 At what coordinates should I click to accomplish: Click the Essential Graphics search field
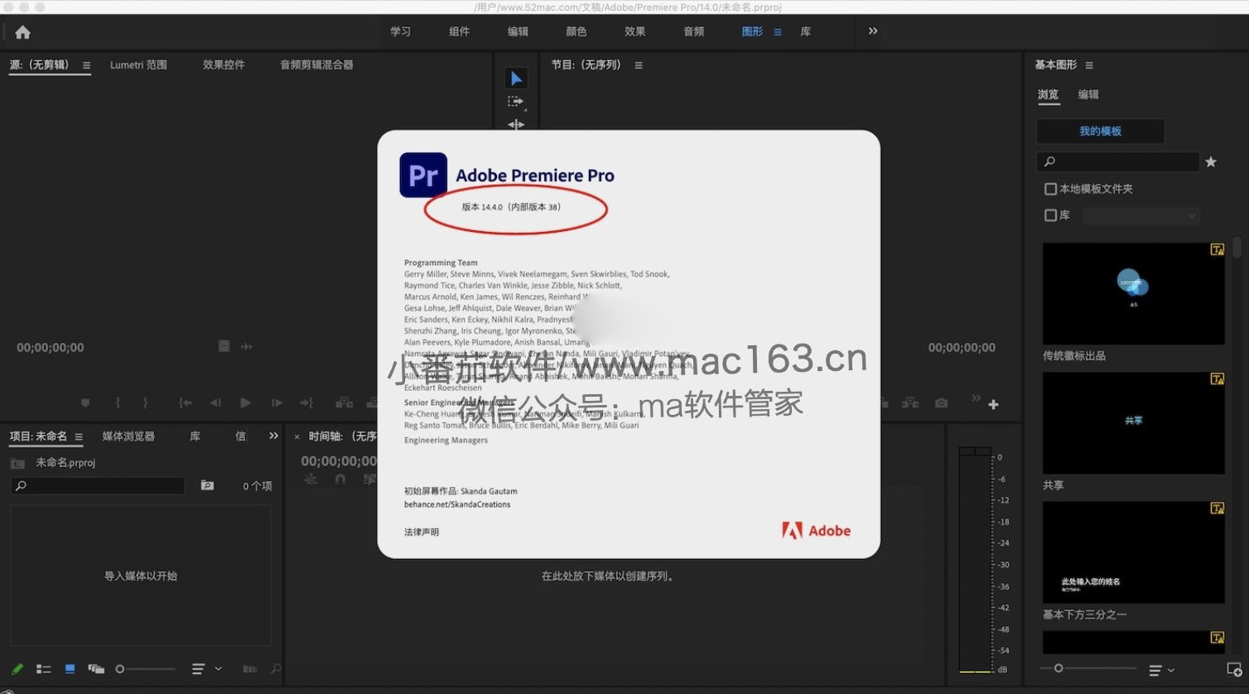[x=1118, y=161]
